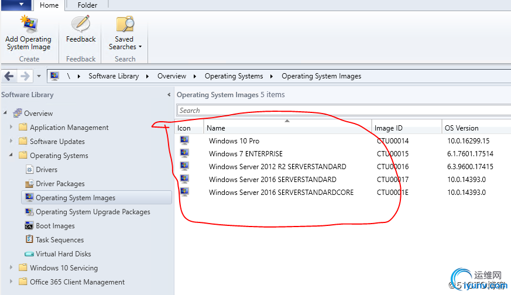Open breadcrumb arrow after Overview
The height and width of the screenshot is (295, 511).
[194, 76]
